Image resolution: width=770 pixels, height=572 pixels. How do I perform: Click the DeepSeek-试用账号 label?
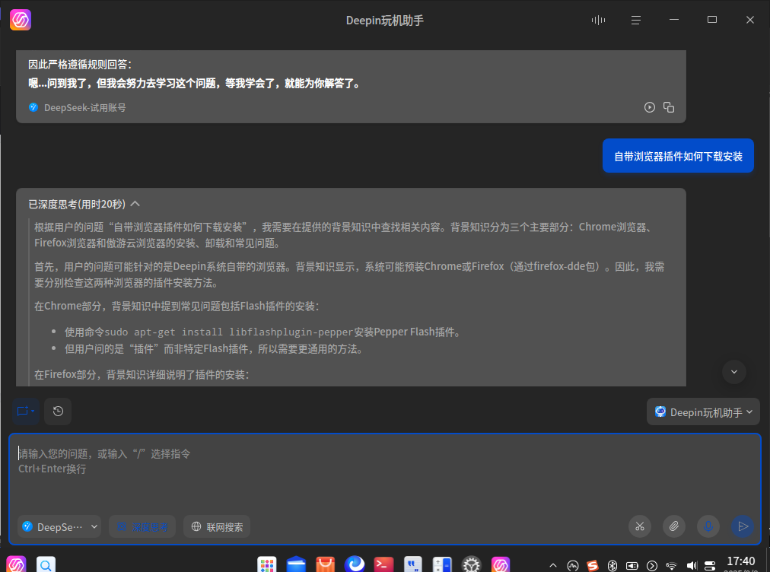[x=85, y=107]
